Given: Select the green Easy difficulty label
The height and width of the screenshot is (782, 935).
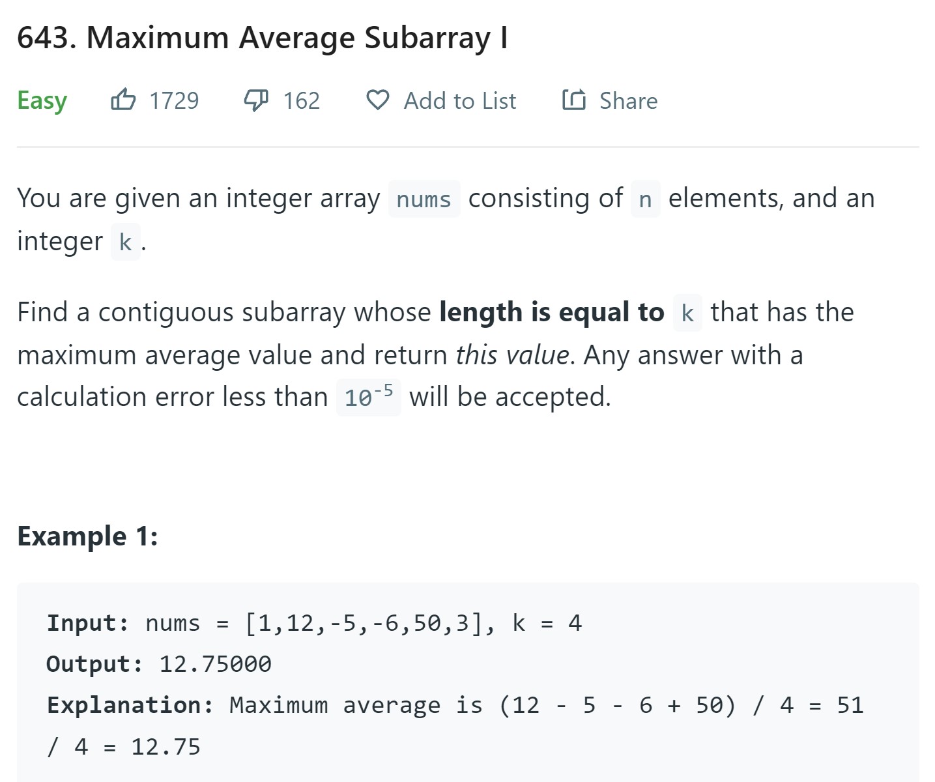Looking at the screenshot, I should click(x=42, y=101).
